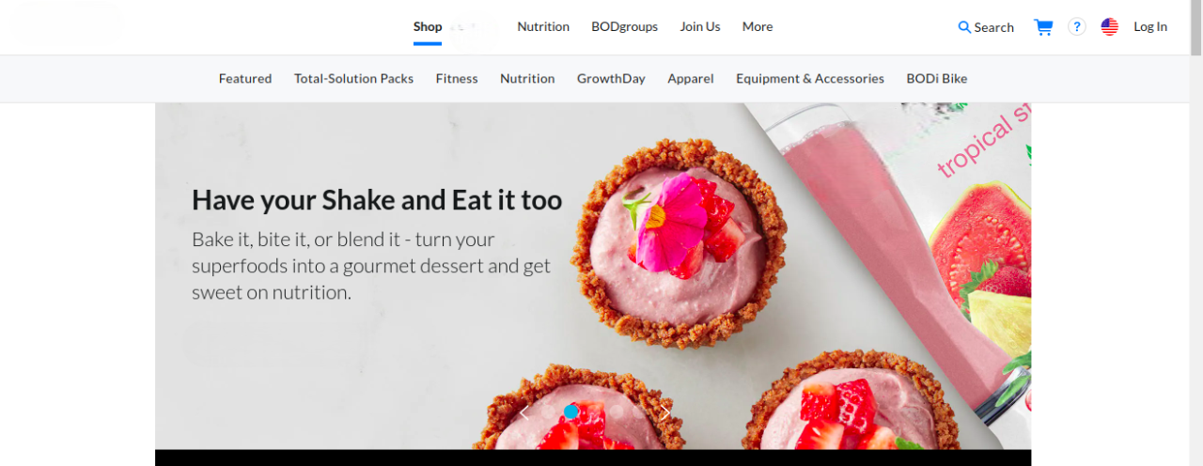The image size is (1203, 466).
Task: Select the last carousel dot
Action: pos(639,412)
